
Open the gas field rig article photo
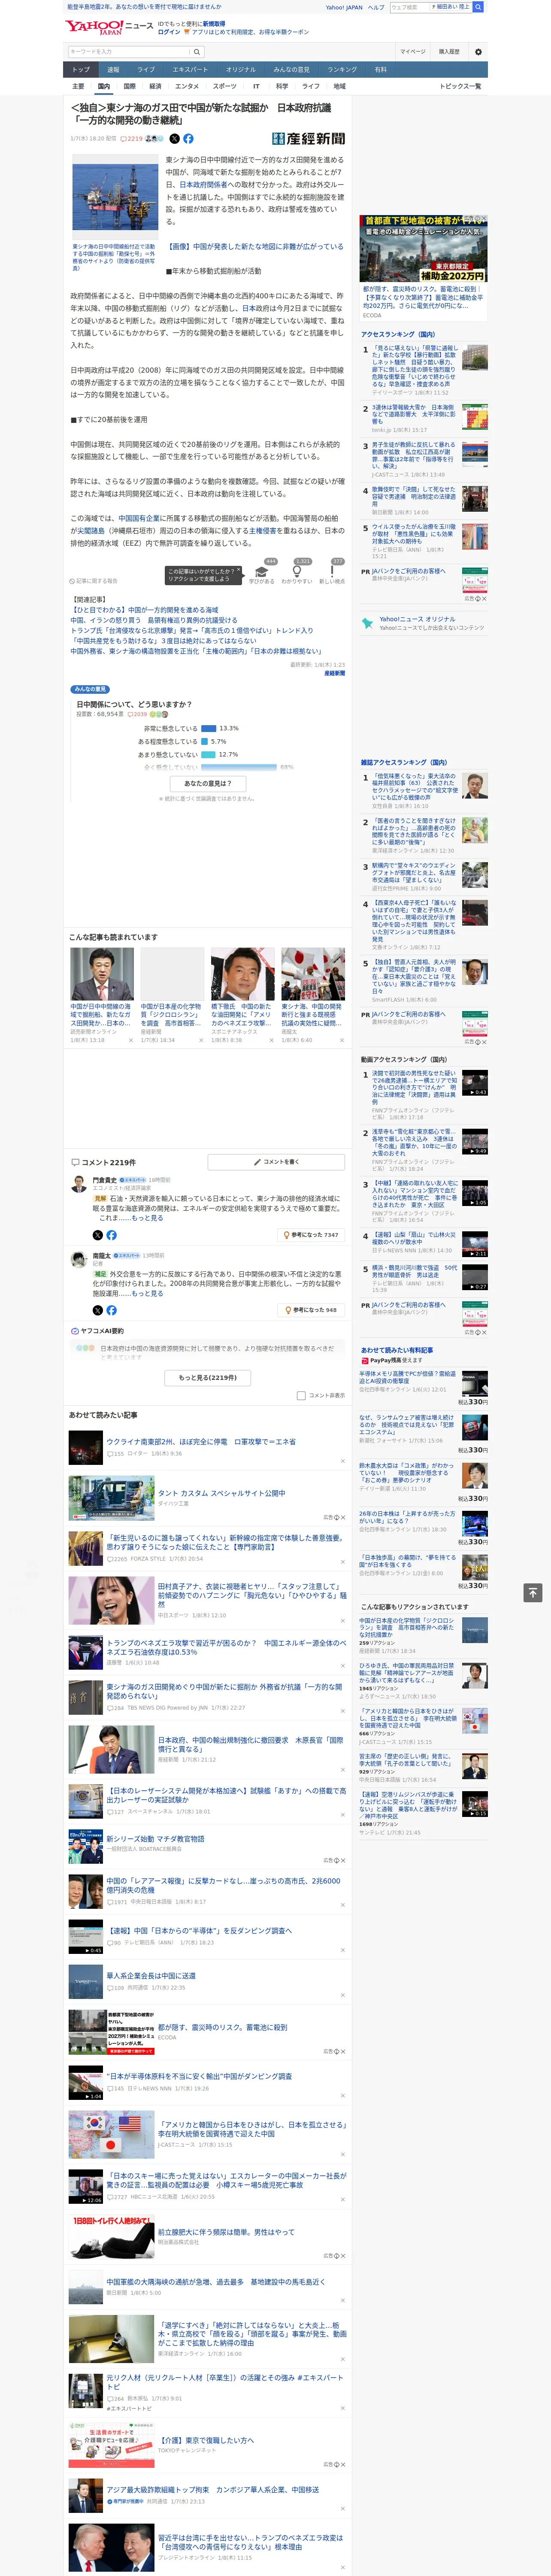pyautogui.click(x=114, y=198)
